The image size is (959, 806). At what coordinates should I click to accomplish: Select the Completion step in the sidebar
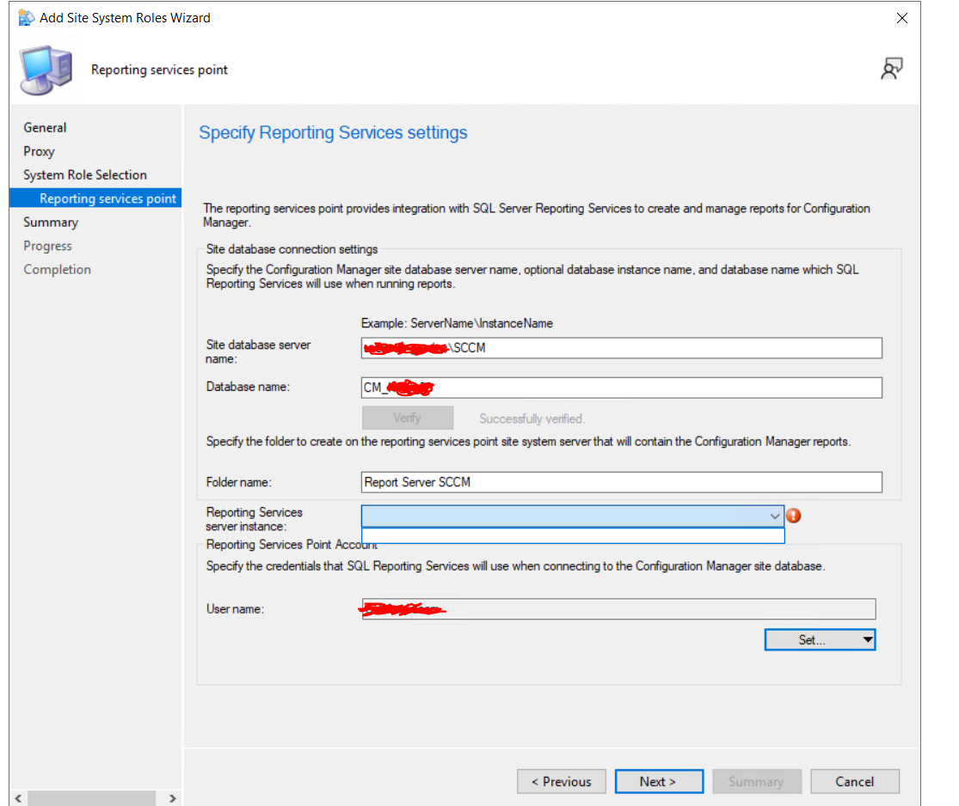point(58,270)
